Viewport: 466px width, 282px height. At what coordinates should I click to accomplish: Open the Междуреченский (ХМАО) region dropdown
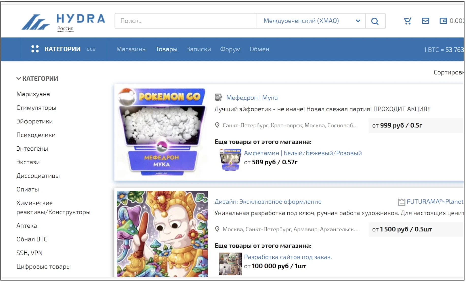311,21
